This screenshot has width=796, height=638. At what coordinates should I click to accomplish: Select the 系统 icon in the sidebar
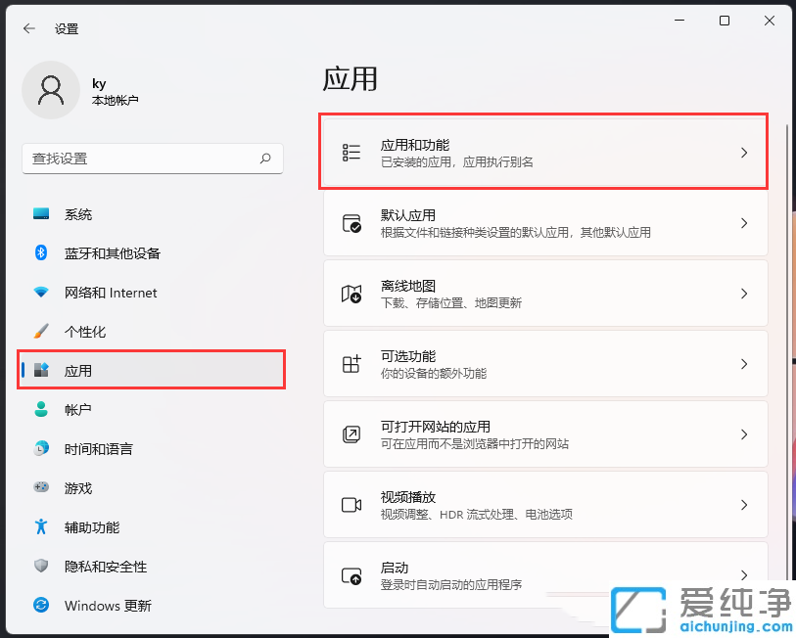click(40, 214)
